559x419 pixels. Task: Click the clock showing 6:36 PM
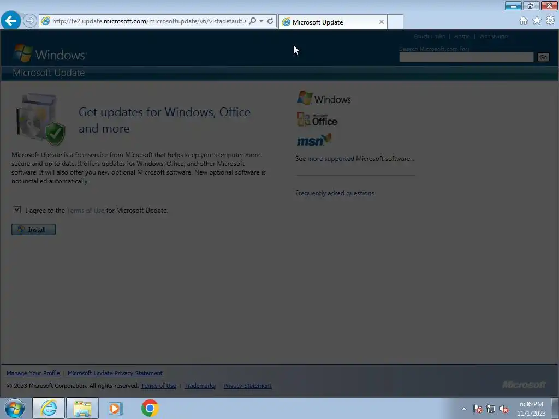(531, 409)
